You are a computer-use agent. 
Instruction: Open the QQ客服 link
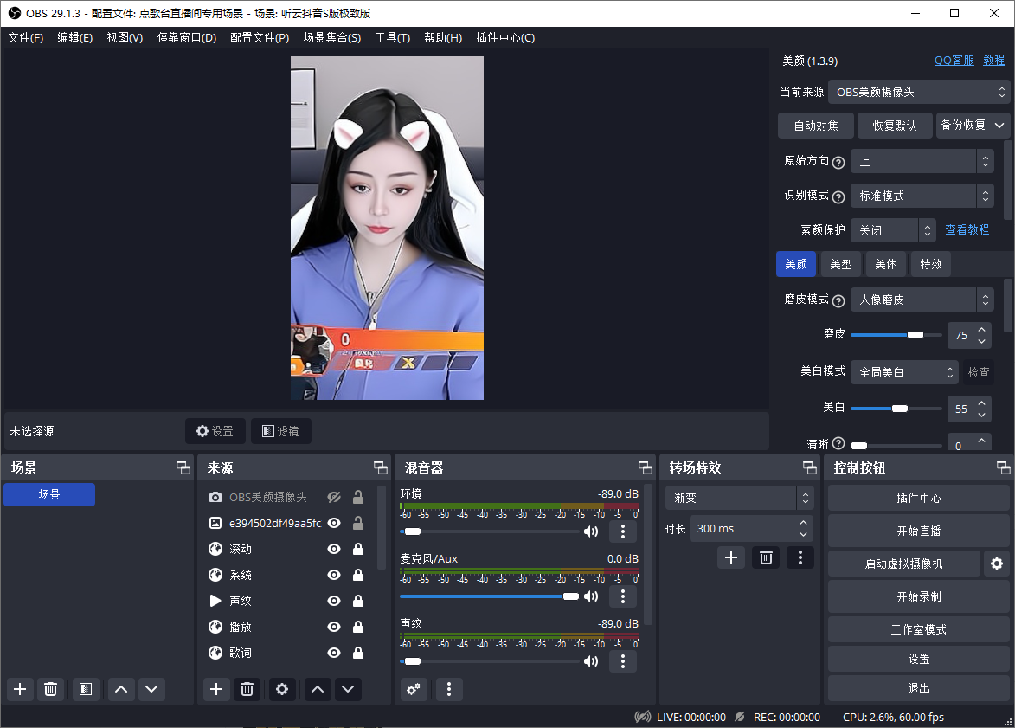954,61
